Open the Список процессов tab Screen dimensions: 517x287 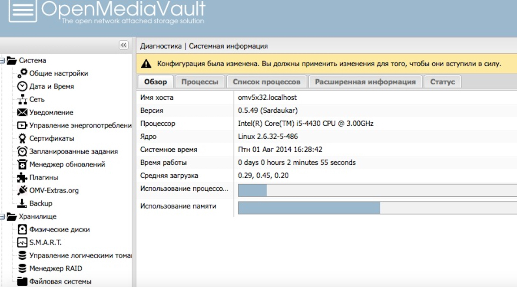point(266,82)
